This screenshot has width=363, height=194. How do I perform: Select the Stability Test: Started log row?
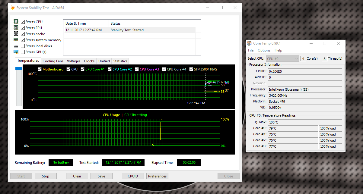(129, 30)
